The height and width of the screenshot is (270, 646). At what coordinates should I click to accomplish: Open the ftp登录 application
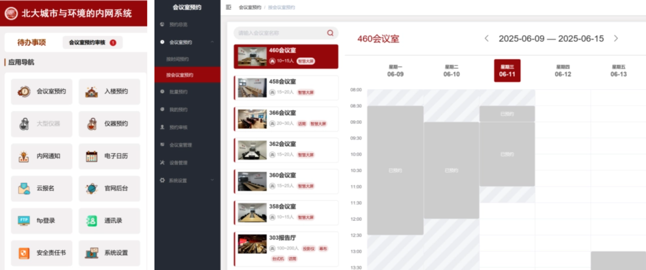[42, 221]
